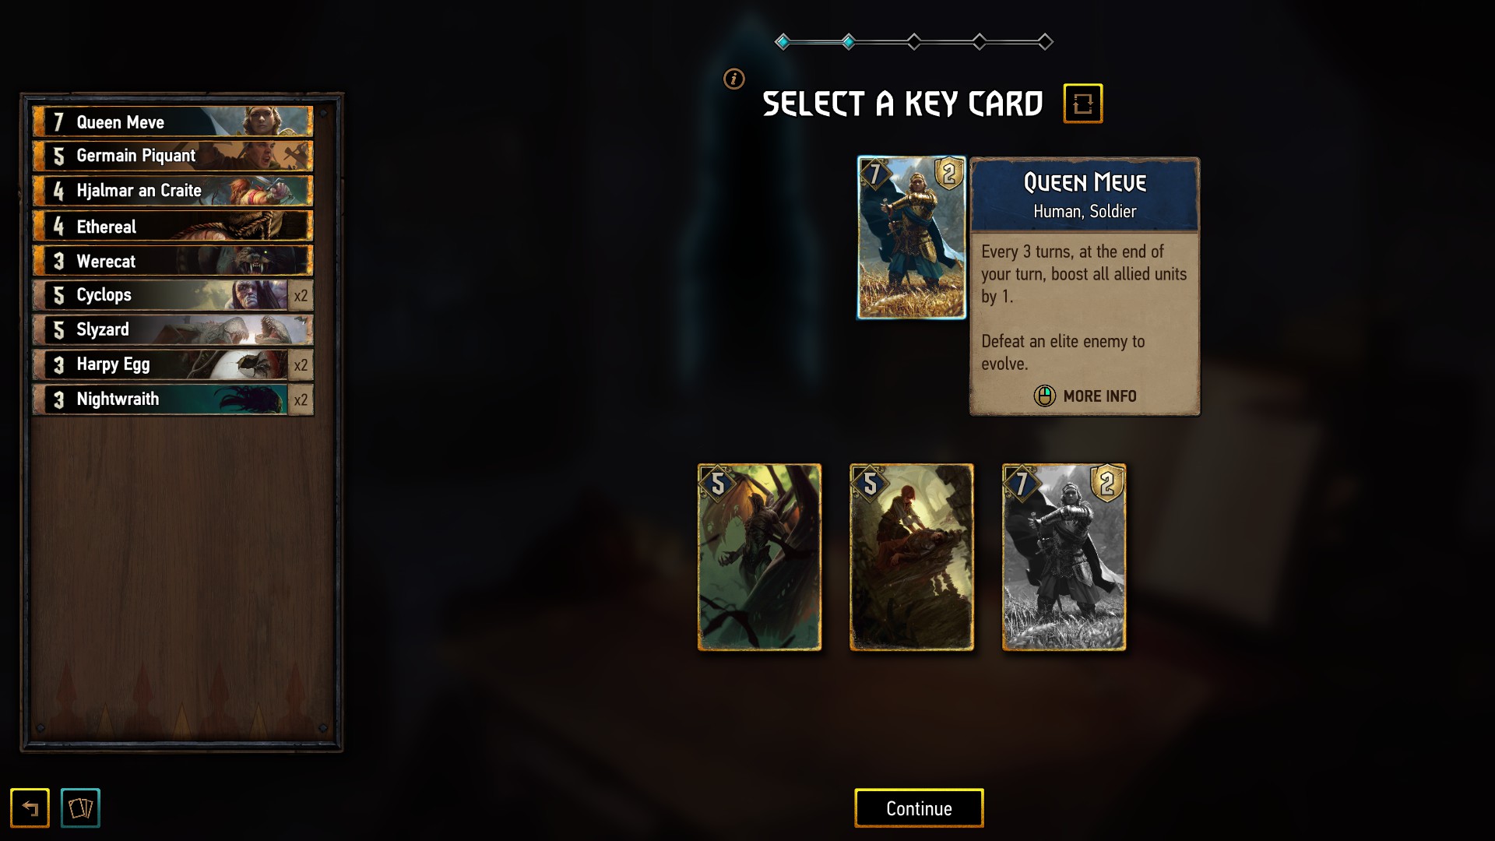Click the reroll icon next to Select a Key Card

1083,104
